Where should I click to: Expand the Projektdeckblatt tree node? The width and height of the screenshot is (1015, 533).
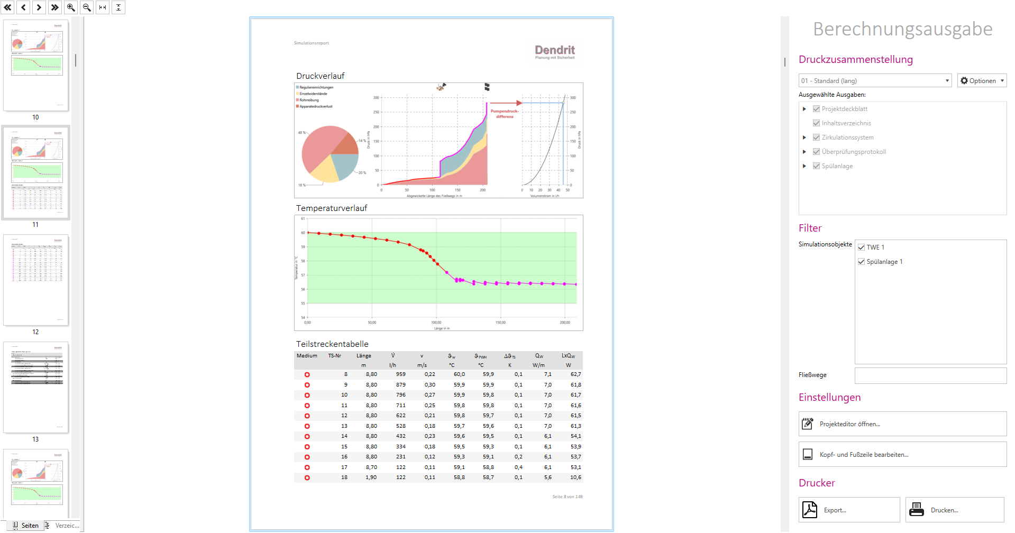click(x=804, y=109)
